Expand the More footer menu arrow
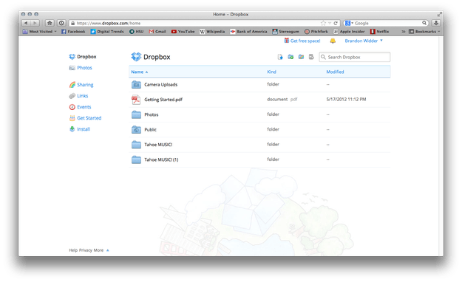Viewport: 462px width, 282px height. (107, 250)
